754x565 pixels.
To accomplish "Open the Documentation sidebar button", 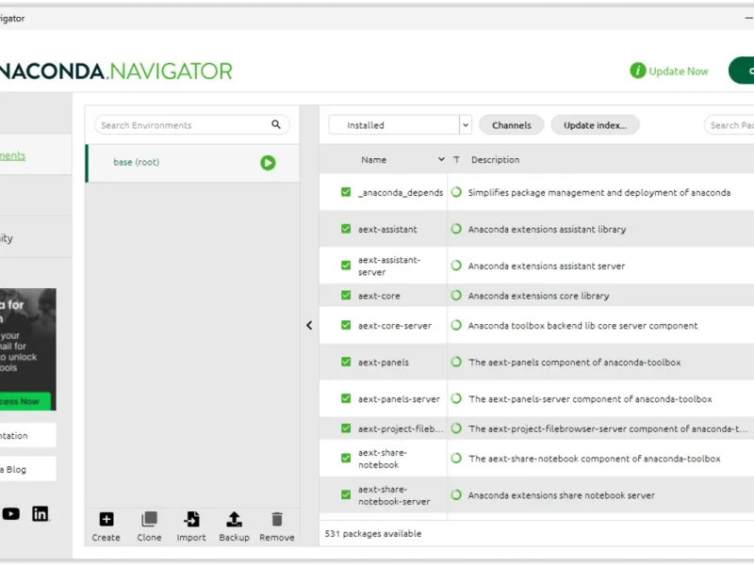I will 28,435.
